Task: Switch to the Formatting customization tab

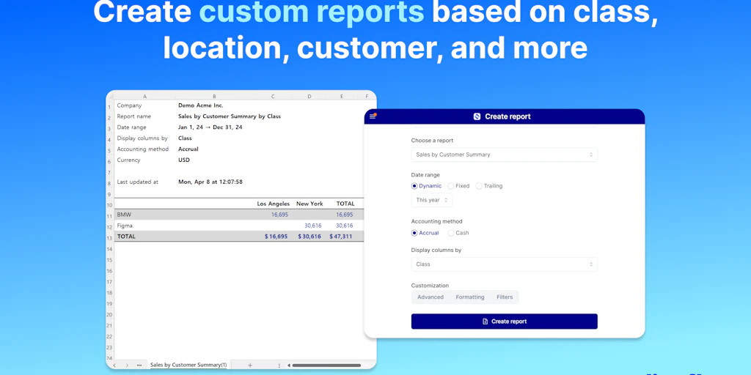Action: (x=470, y=297)
